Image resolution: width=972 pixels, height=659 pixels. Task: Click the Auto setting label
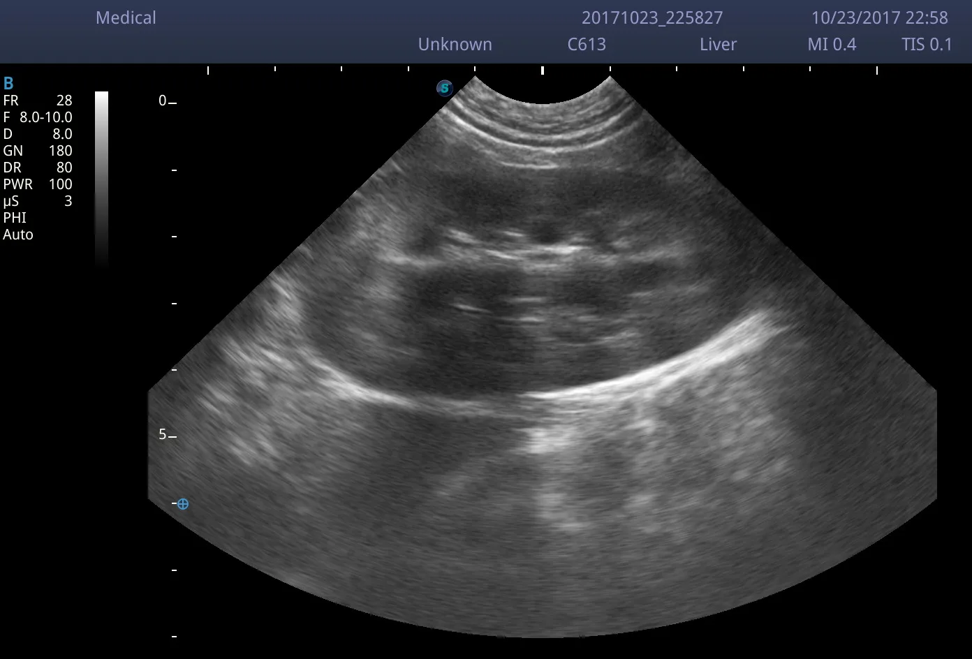[x=18, y=235]
